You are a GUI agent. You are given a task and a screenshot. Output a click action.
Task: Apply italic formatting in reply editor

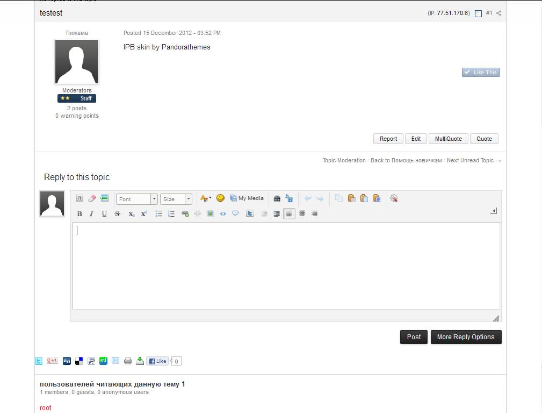point(91,214)
